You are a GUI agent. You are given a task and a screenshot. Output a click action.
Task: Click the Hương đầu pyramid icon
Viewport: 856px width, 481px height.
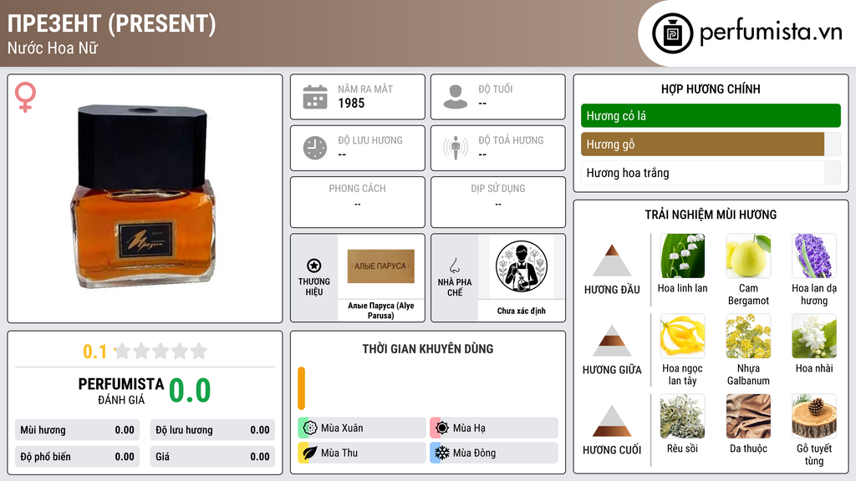click(x=612, y=261)
